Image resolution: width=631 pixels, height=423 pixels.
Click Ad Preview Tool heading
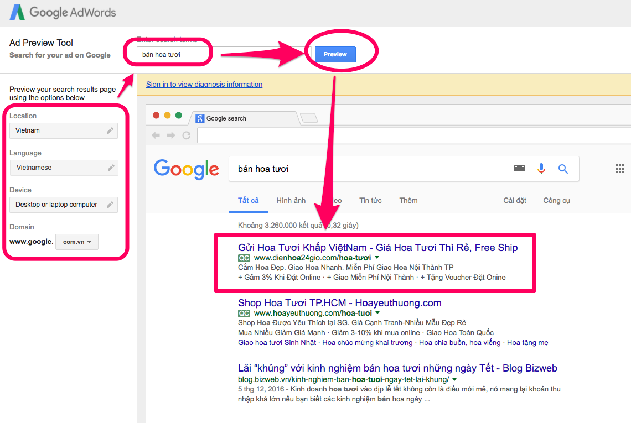coord(41,43)
